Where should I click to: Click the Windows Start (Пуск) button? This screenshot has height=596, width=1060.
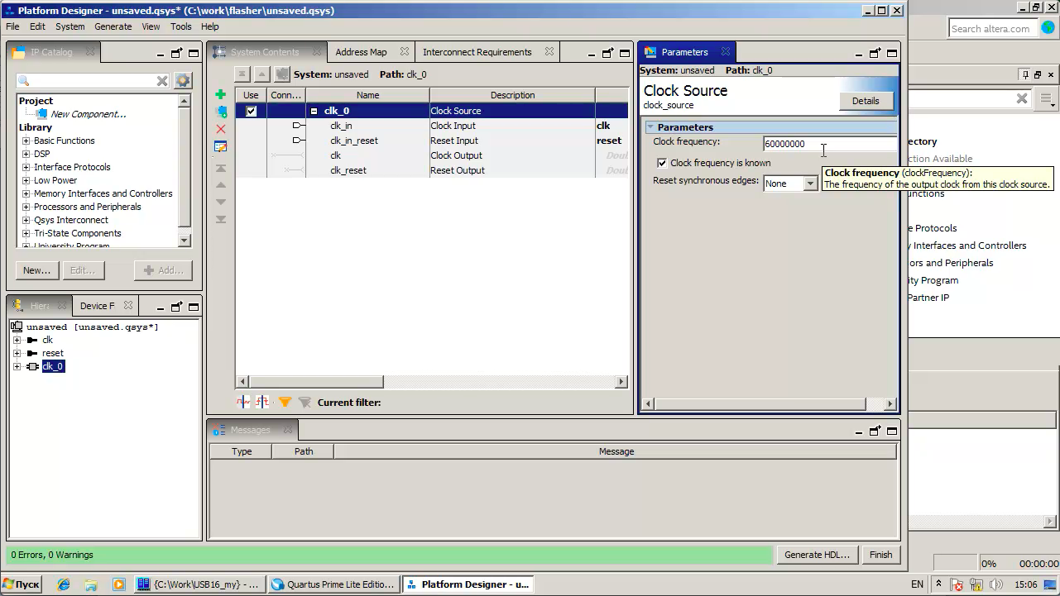22,584
